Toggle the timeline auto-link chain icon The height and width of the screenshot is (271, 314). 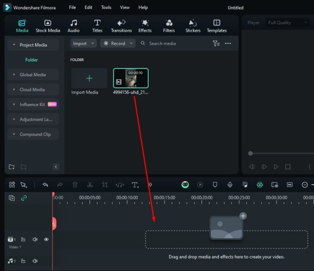tap(24, 198)
